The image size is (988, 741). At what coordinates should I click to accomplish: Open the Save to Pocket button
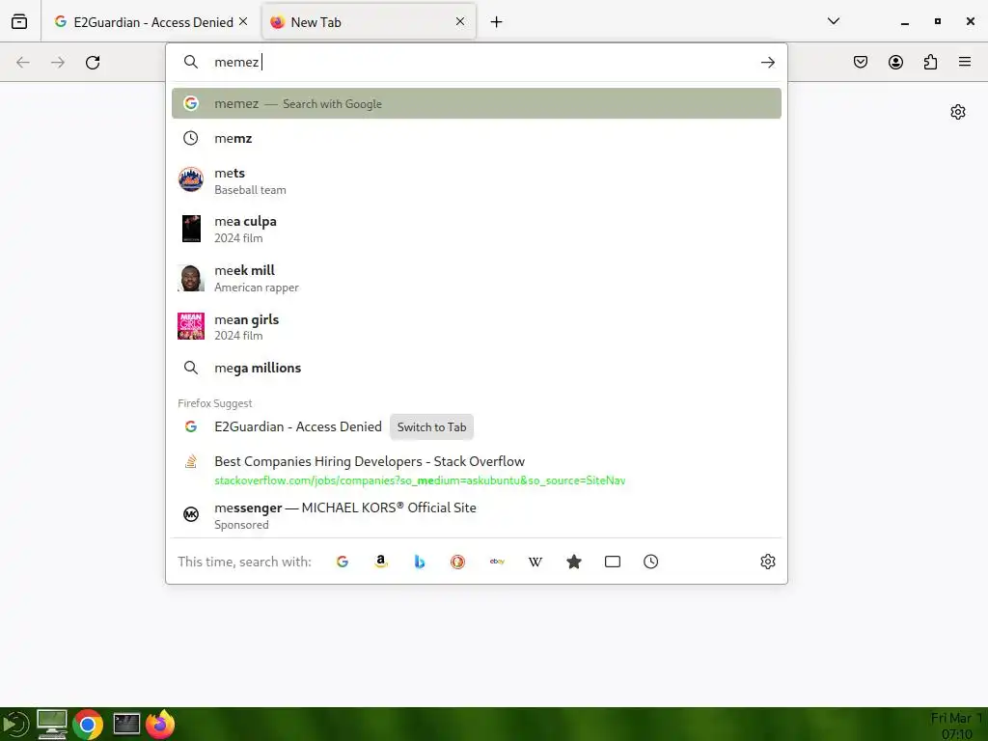point(861,62)
